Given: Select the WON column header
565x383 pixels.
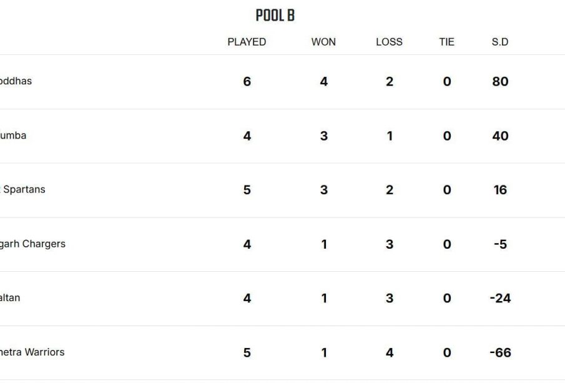Looking at the screenshot, I should (x=323, y=42).
